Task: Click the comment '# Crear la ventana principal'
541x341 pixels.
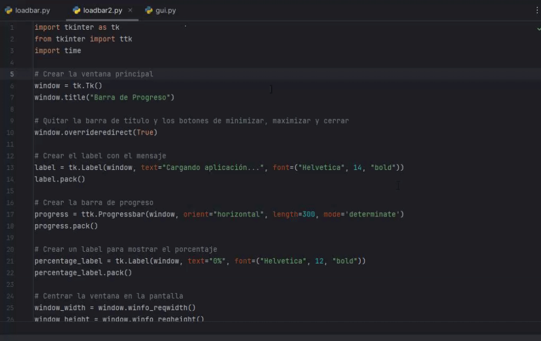Action: (94, 74)
